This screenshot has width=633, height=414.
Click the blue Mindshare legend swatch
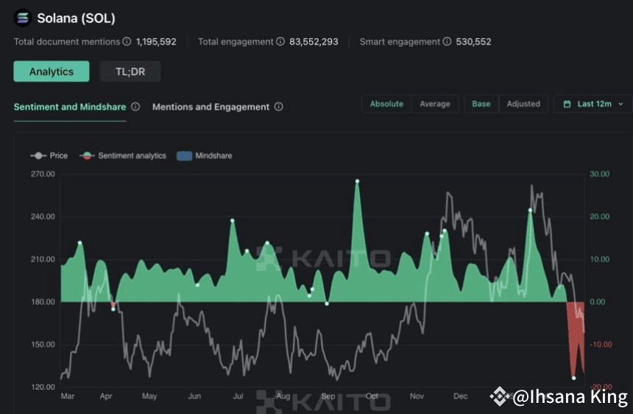click(x=184, y=156)
